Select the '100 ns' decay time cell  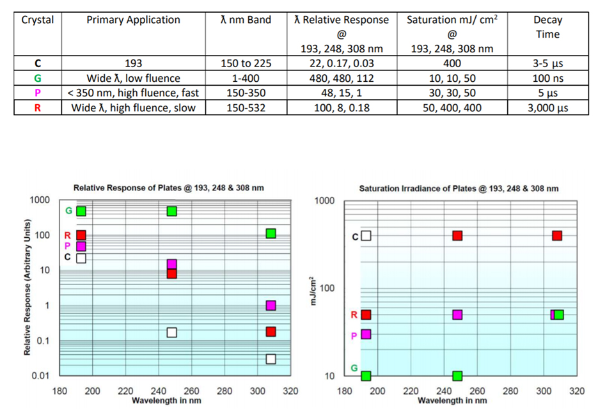tap(548, 78)
